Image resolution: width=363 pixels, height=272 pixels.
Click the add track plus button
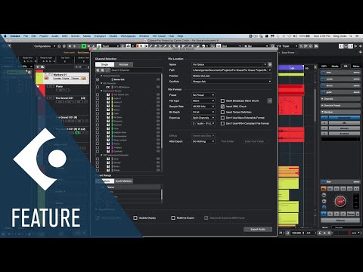(38, 66)
